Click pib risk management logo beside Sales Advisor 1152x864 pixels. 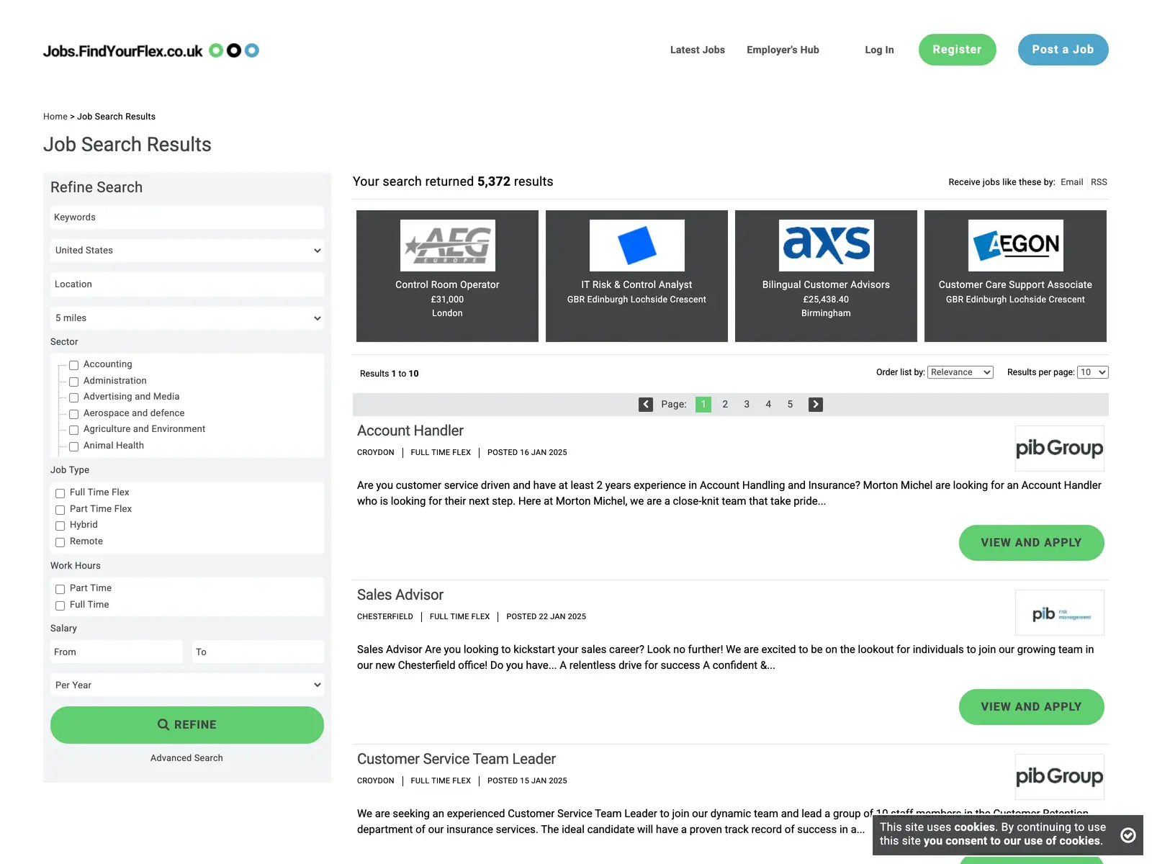[1059, 613]
